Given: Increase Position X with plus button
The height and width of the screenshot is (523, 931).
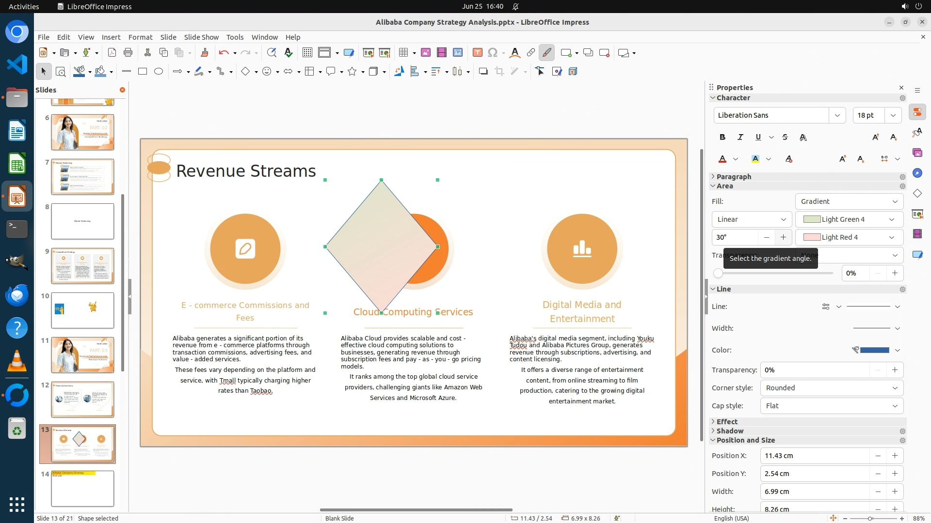Looking at the screenshot, I should coord(895,456).
